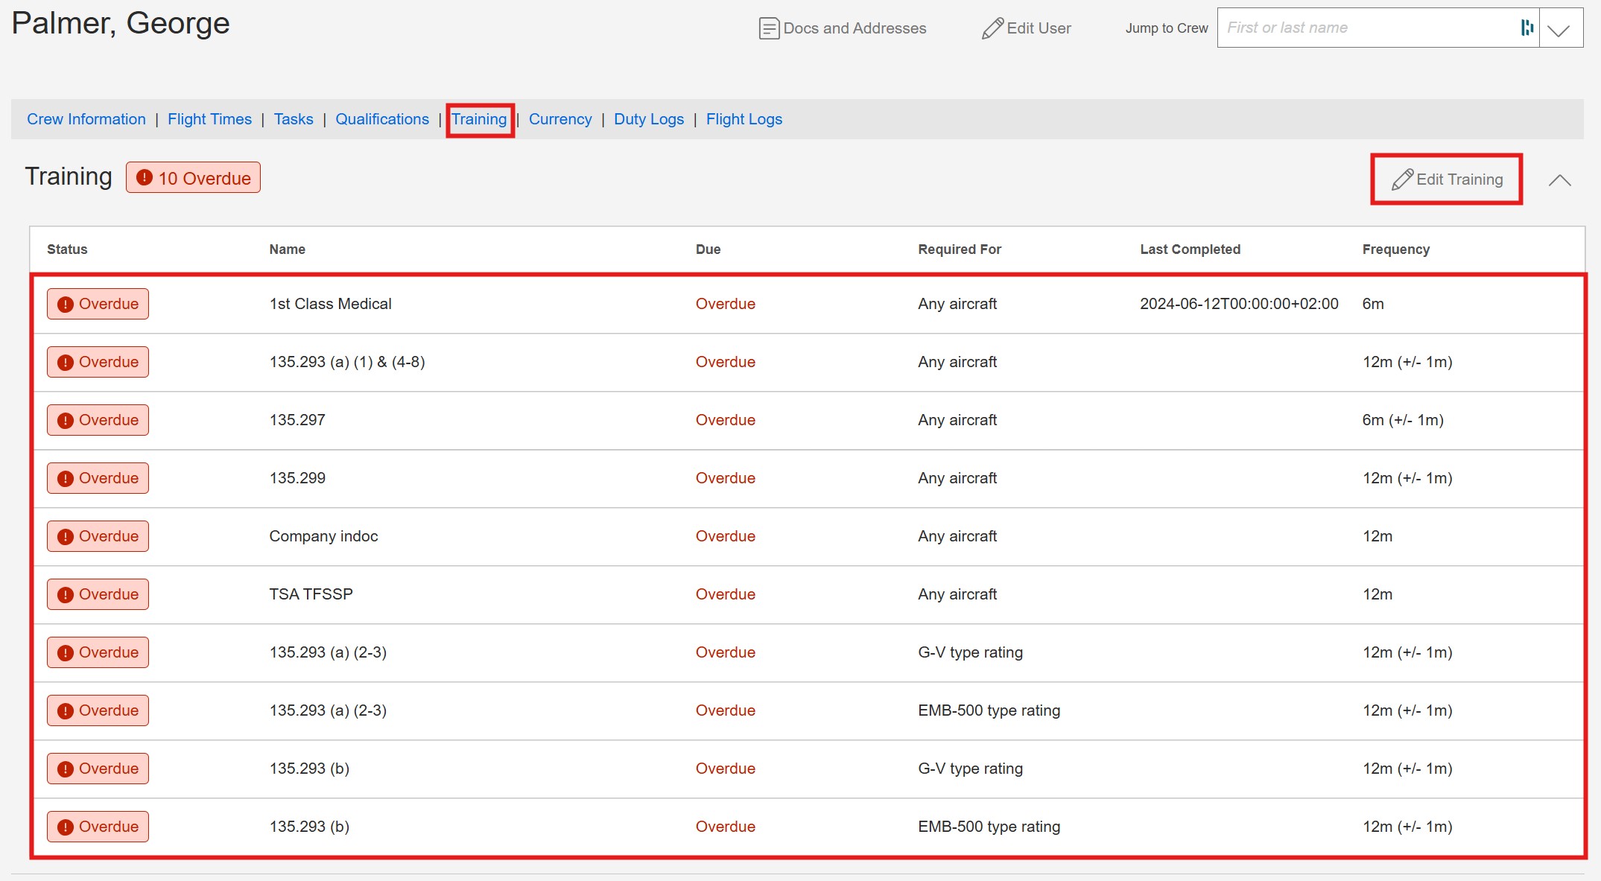Switch to the Currency tab
Image resolution: width=1601 pixels, height=881 pixels.
pyautogui.click(x=560, y=119)
